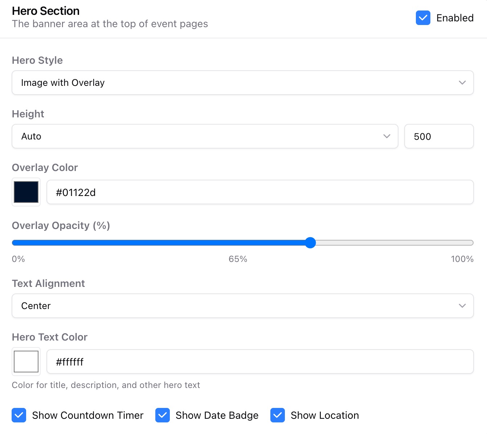The height and width of the screenshot is (434, 487).
Task: Click the Show Location checkmark icon
Action: [x=277, y=415]
